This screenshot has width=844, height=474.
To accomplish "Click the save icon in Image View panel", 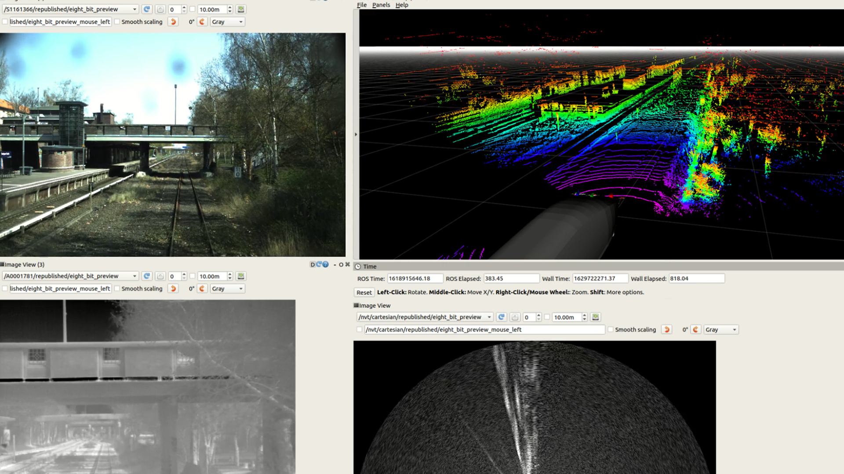I will 595,317.
